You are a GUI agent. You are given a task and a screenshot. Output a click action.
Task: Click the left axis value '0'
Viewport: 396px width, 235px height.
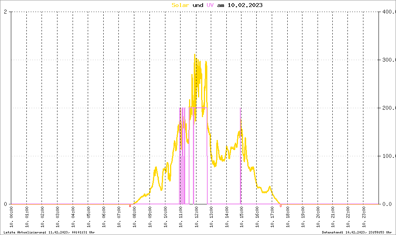coord(5,204)
